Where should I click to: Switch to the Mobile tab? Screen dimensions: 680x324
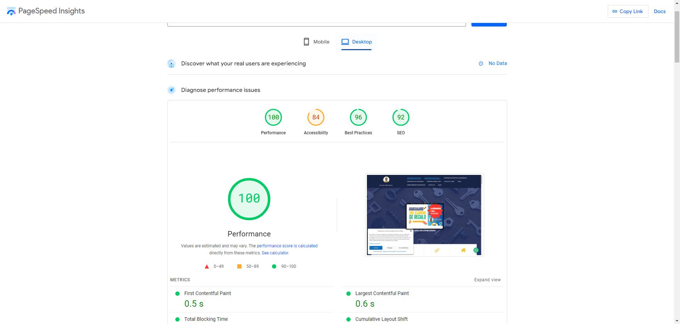[316, 42]
